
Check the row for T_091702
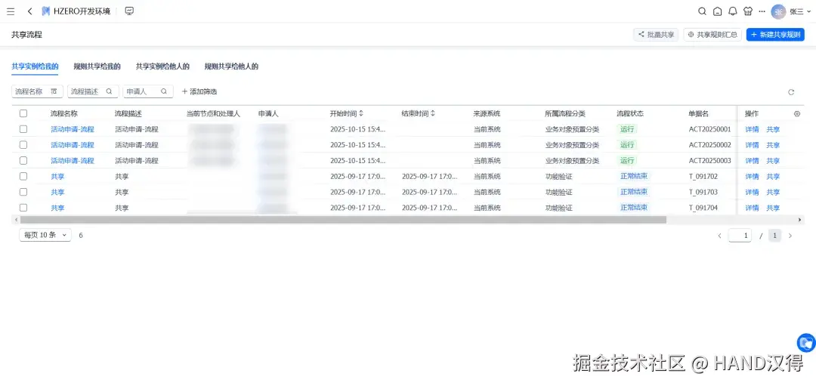pos(23,176)
